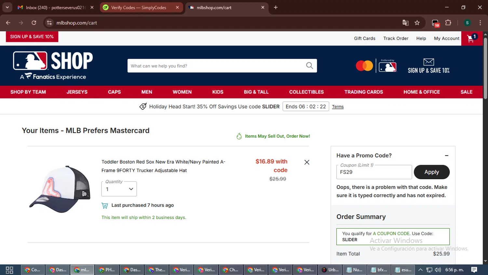Click the Mastercard logo banner
Viewport: 488px width, 275px height.
click(376, 66)
